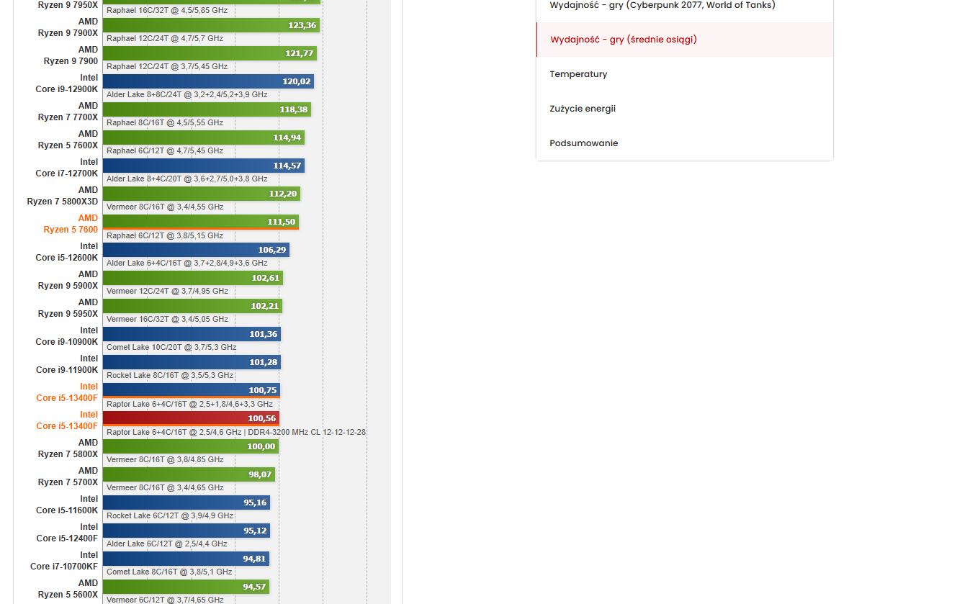975x604 pixels.
Task: Click the 114,94 bar for Ryzen 5 7600X
Action: 204,138
